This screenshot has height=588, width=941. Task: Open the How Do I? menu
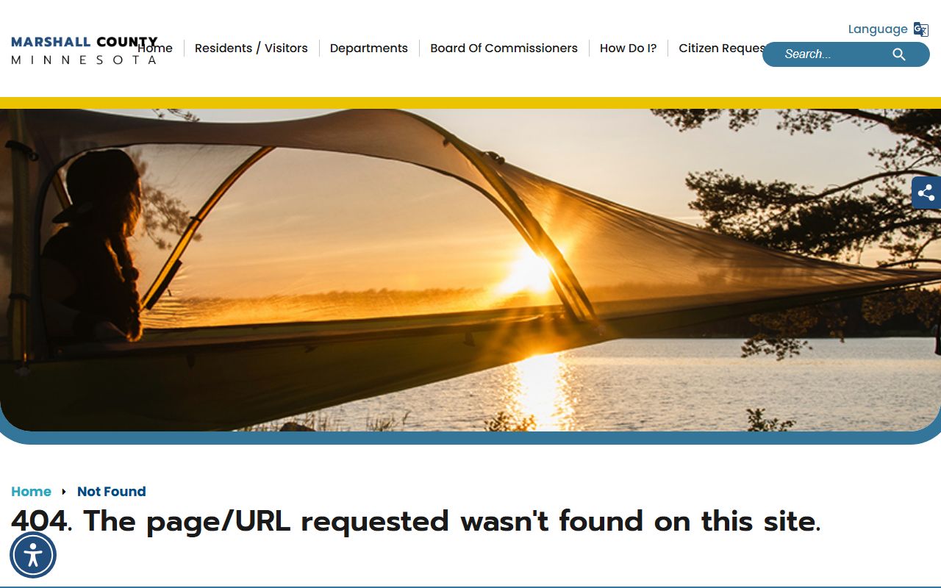point(629,49)
